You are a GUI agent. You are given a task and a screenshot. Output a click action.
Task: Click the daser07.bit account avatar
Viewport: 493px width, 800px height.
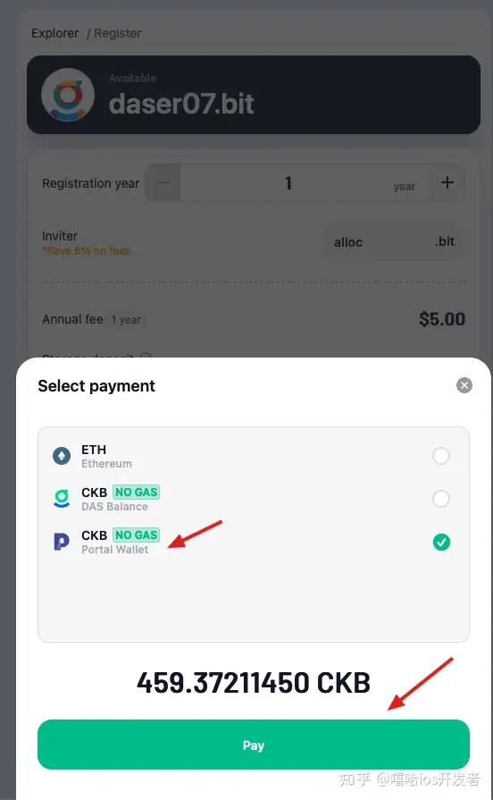68,95
